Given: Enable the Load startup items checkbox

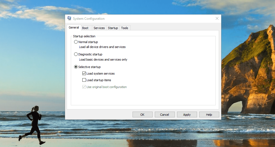Looking at the screenshot, I should [84, 80].
